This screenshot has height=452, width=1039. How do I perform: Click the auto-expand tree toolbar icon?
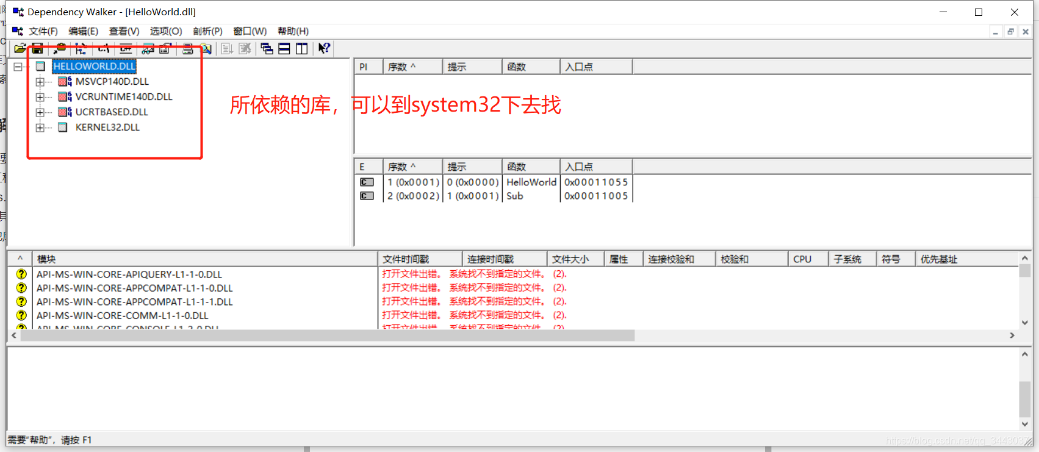(x=81, y=49)
